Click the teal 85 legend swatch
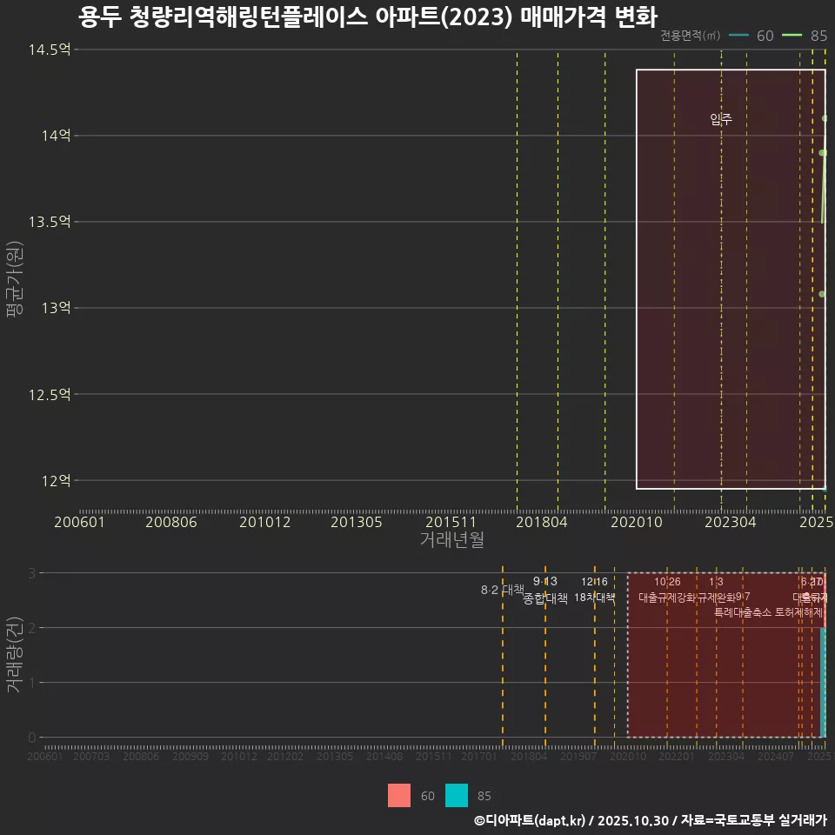Image resolution: width=835 pixels, height=835 pixels. (x=456, y=796)
